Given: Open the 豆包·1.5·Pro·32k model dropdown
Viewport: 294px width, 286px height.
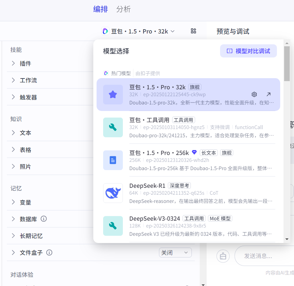Looking at the screenshot, I should point(138,31).
